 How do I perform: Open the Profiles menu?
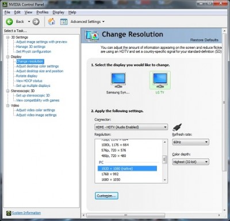pos(43,12)
